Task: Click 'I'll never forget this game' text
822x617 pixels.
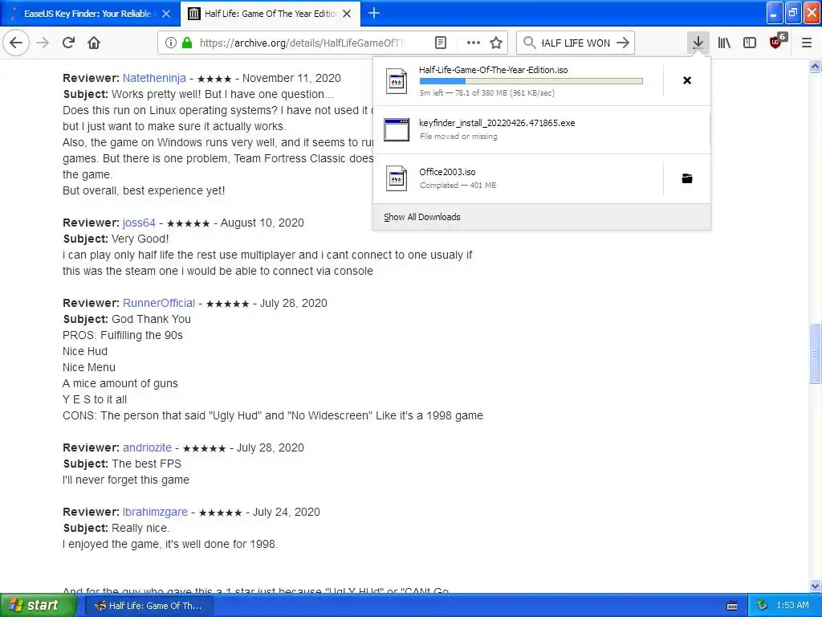Action: pyautogui.click(x=126, y=480)
